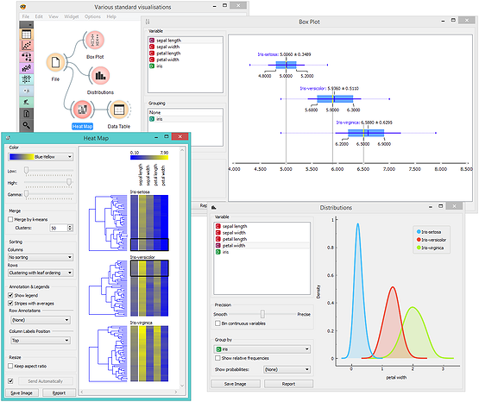
Task: Click Save Image in Distributions window
Action: pos(236,384)
